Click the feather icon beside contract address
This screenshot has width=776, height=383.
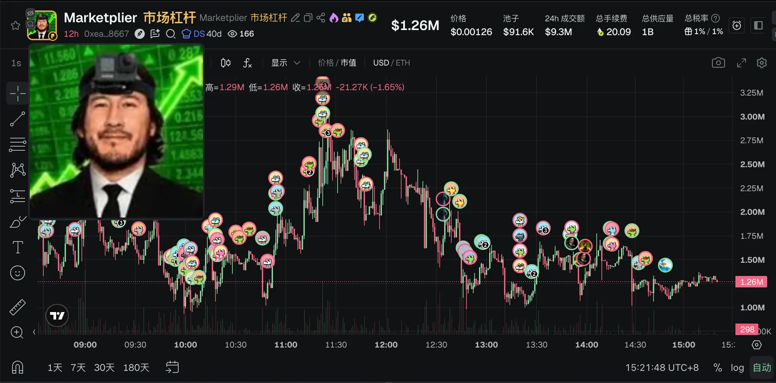pos(140,34)
